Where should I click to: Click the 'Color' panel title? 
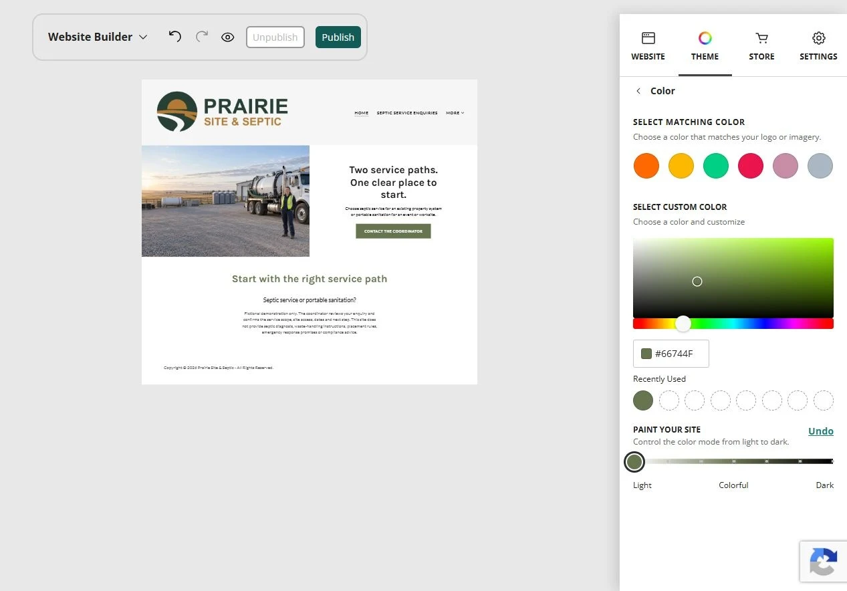[x=662, y=91]
